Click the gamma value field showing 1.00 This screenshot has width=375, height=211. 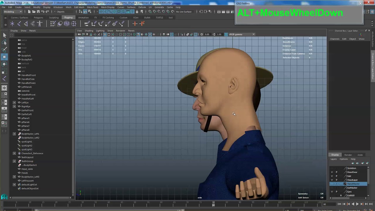(219, 34)
